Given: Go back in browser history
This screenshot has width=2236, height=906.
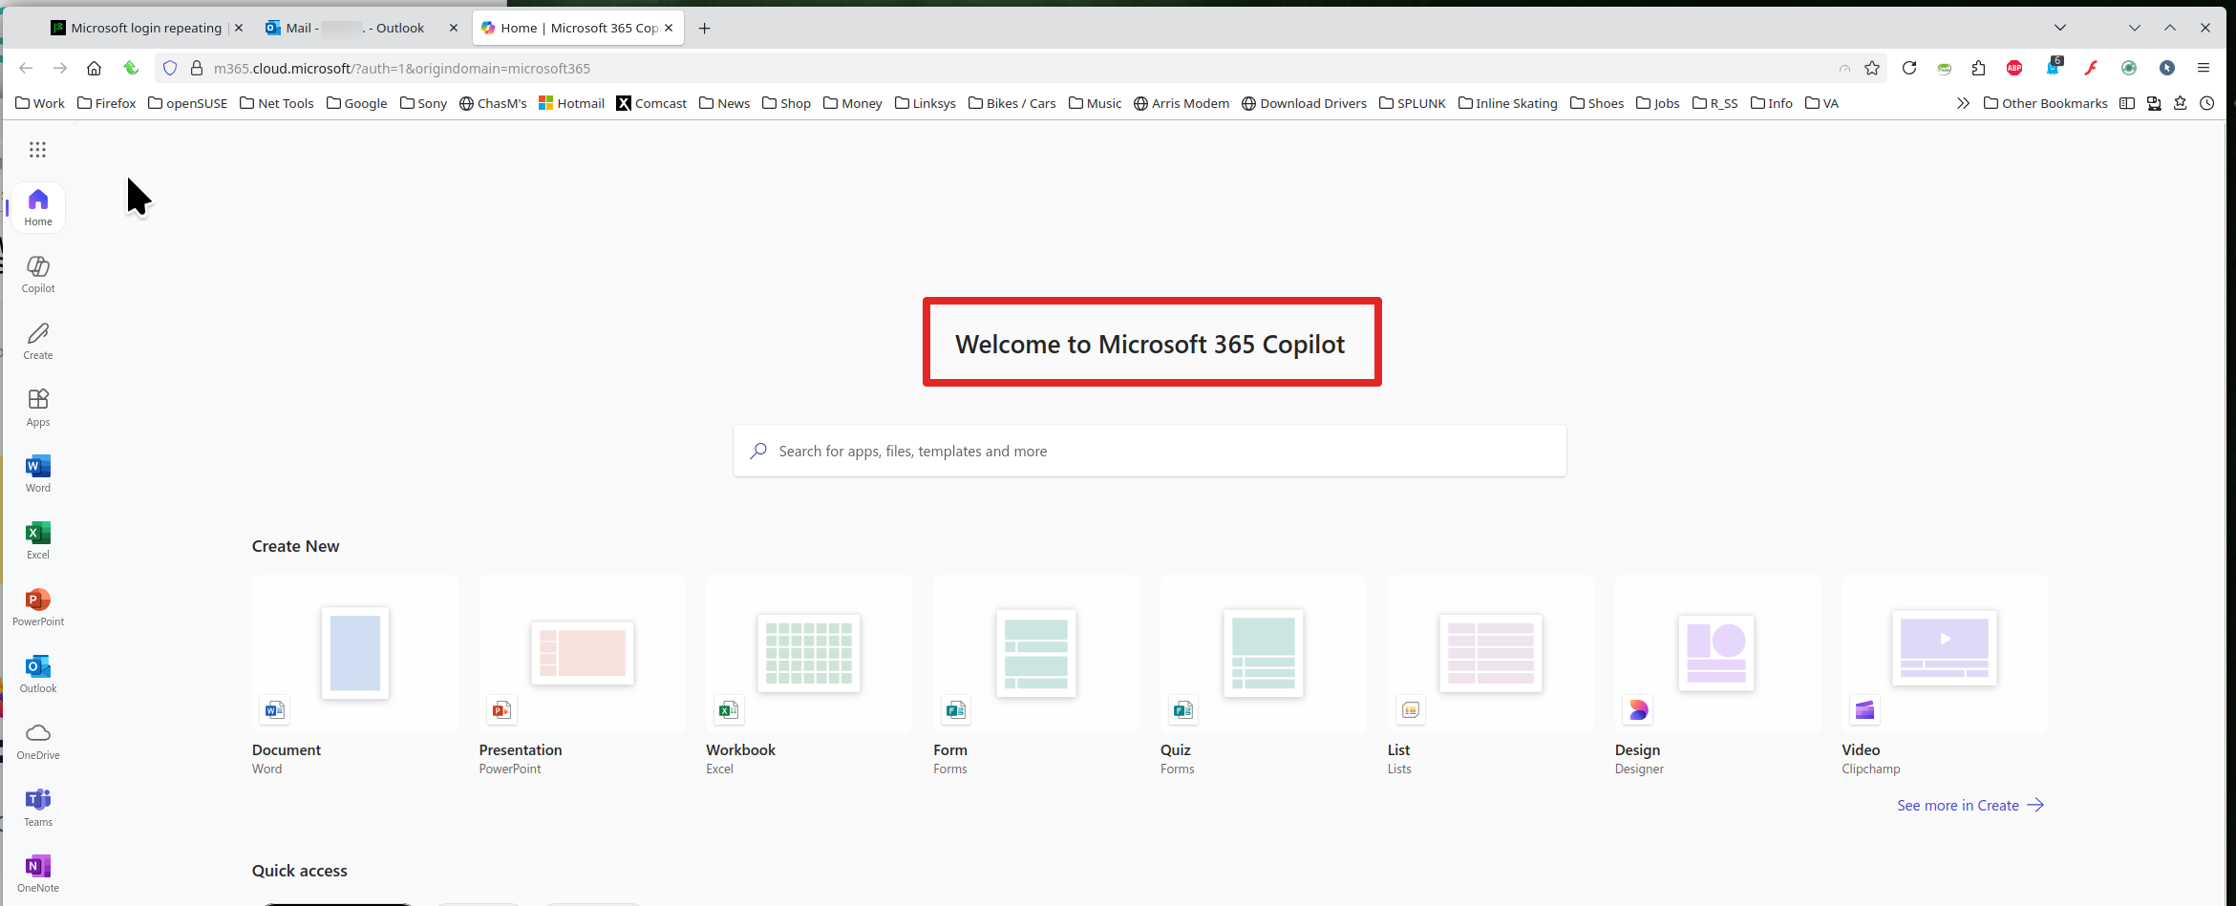Looking at the screenshot, I should click(x=26, y=68).
